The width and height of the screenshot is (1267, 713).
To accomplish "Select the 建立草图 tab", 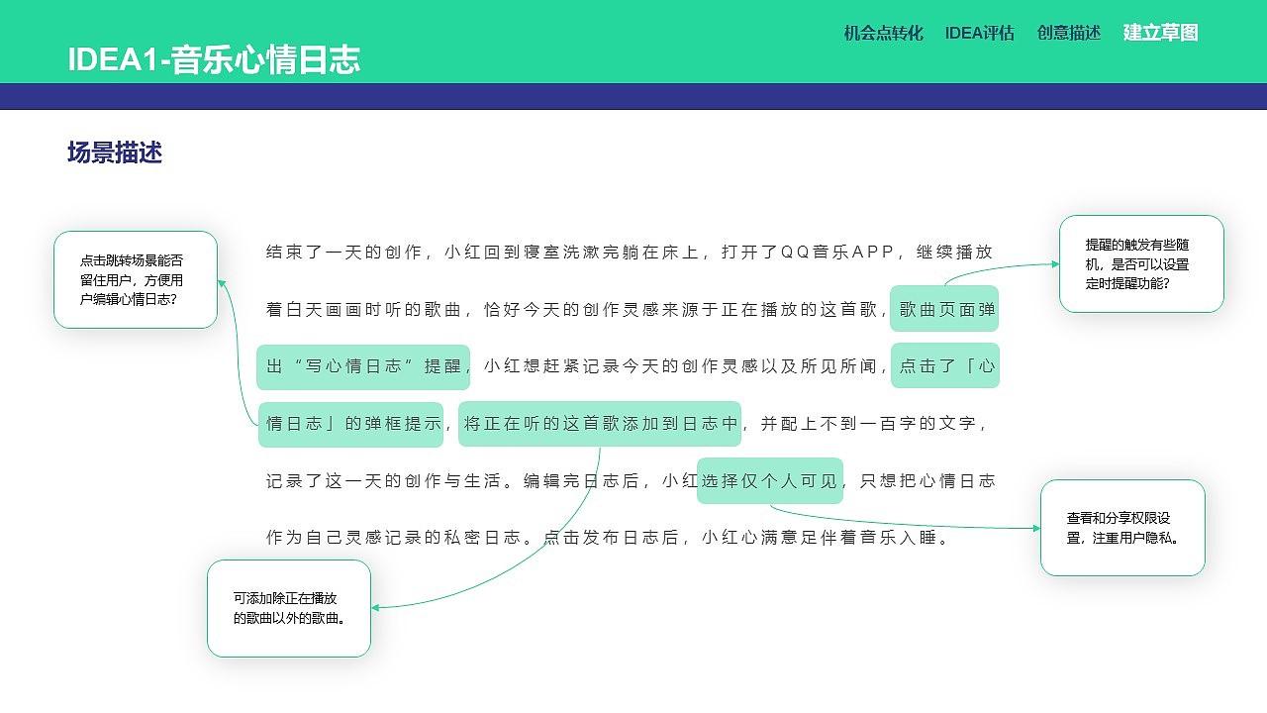I will (1160, 33).
